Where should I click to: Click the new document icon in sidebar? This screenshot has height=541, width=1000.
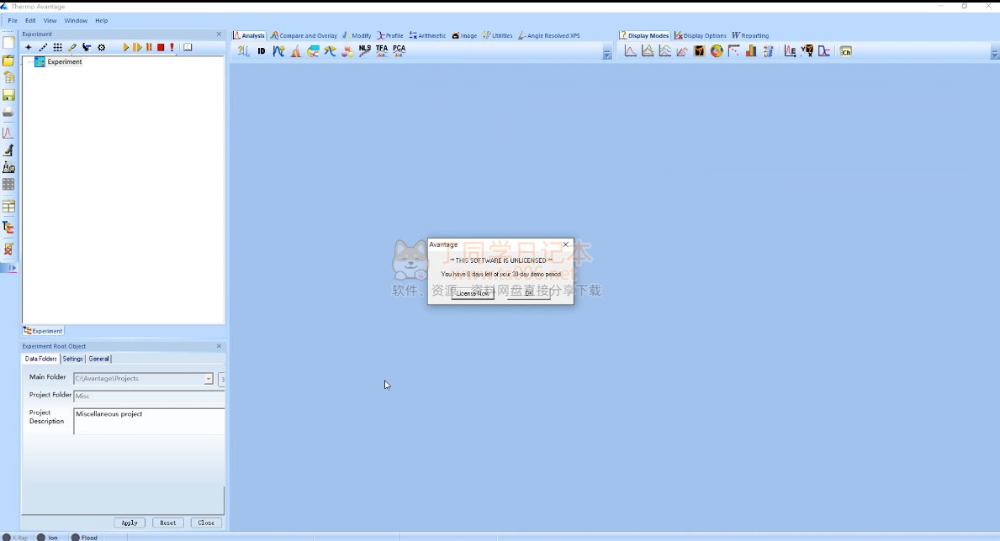8,43
